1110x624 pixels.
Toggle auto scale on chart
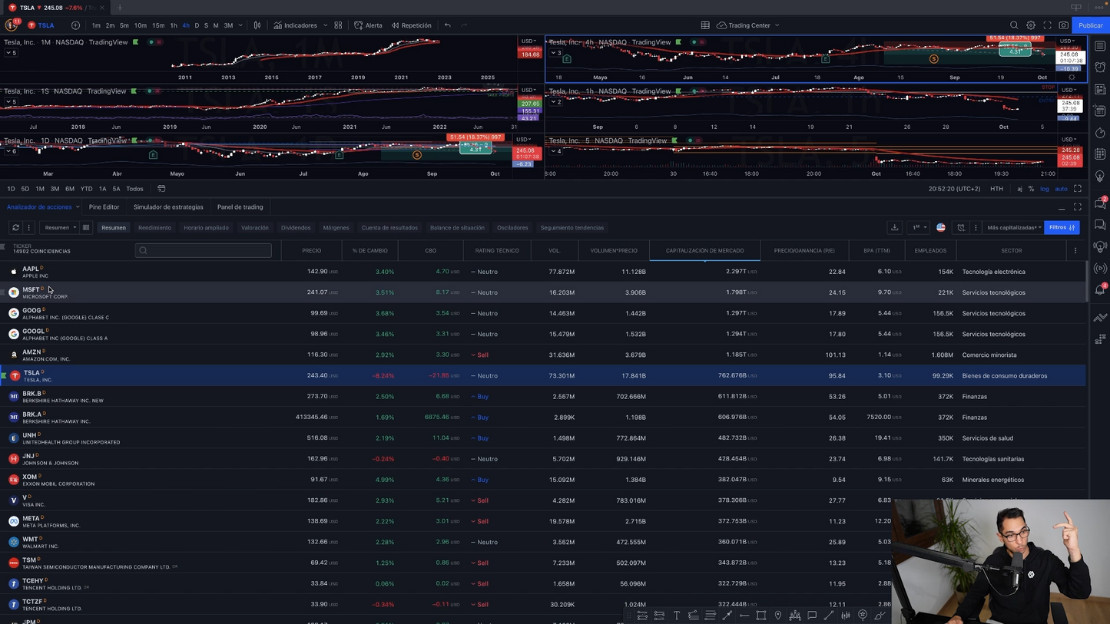coord(1061,189)
